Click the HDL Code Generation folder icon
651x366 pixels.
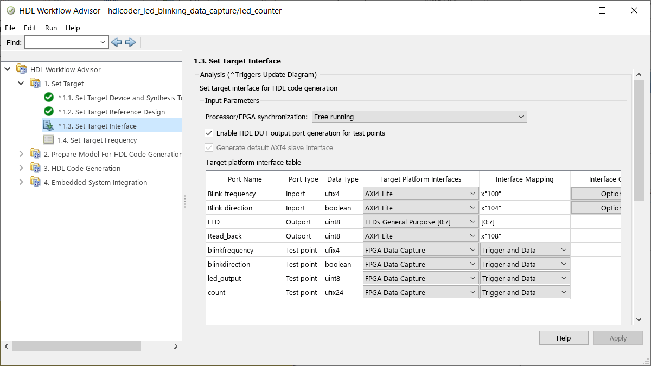[x=35, y=168]
